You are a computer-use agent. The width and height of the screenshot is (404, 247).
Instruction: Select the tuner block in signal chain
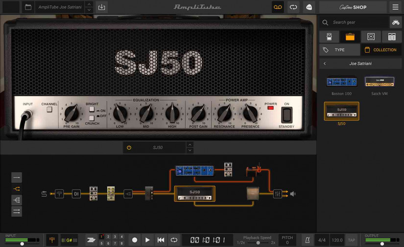coord(59,194)
